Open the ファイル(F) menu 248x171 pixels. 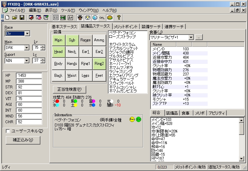17,10
